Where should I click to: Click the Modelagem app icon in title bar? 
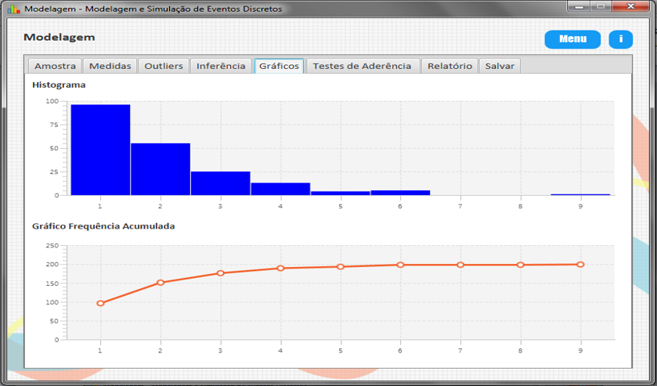point(13,9)
